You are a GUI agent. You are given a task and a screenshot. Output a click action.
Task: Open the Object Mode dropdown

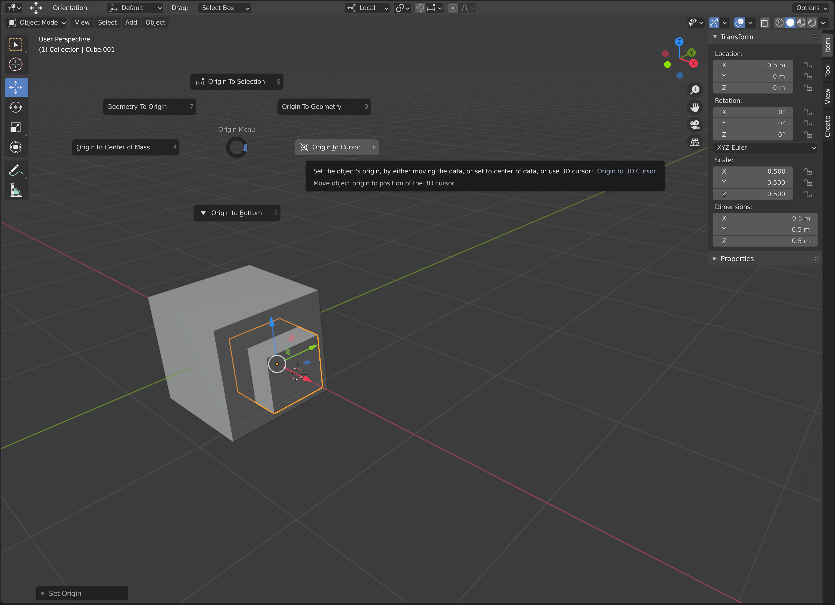coord(36,23)
